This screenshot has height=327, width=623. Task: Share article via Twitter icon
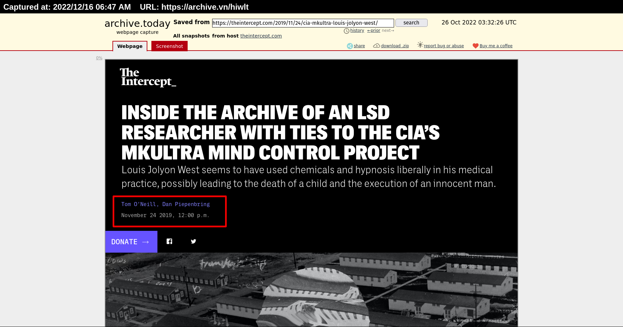point(193,241)
